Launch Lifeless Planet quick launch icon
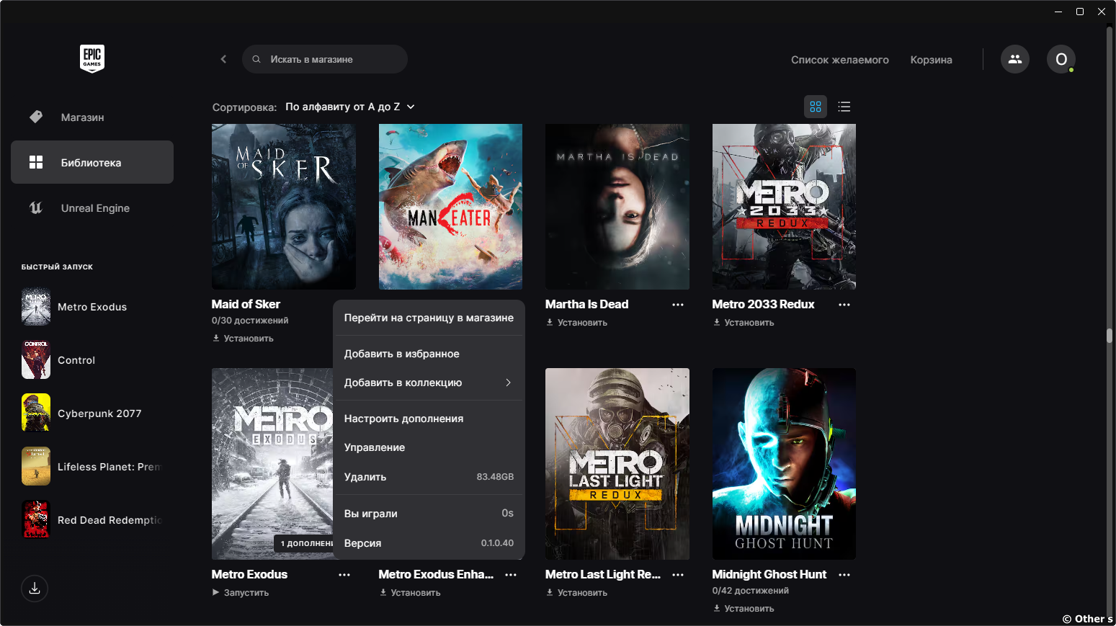The height and width of the screenshot is (626, 1116). [x=36, y=467]
